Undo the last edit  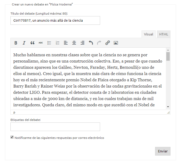(91, 43)
